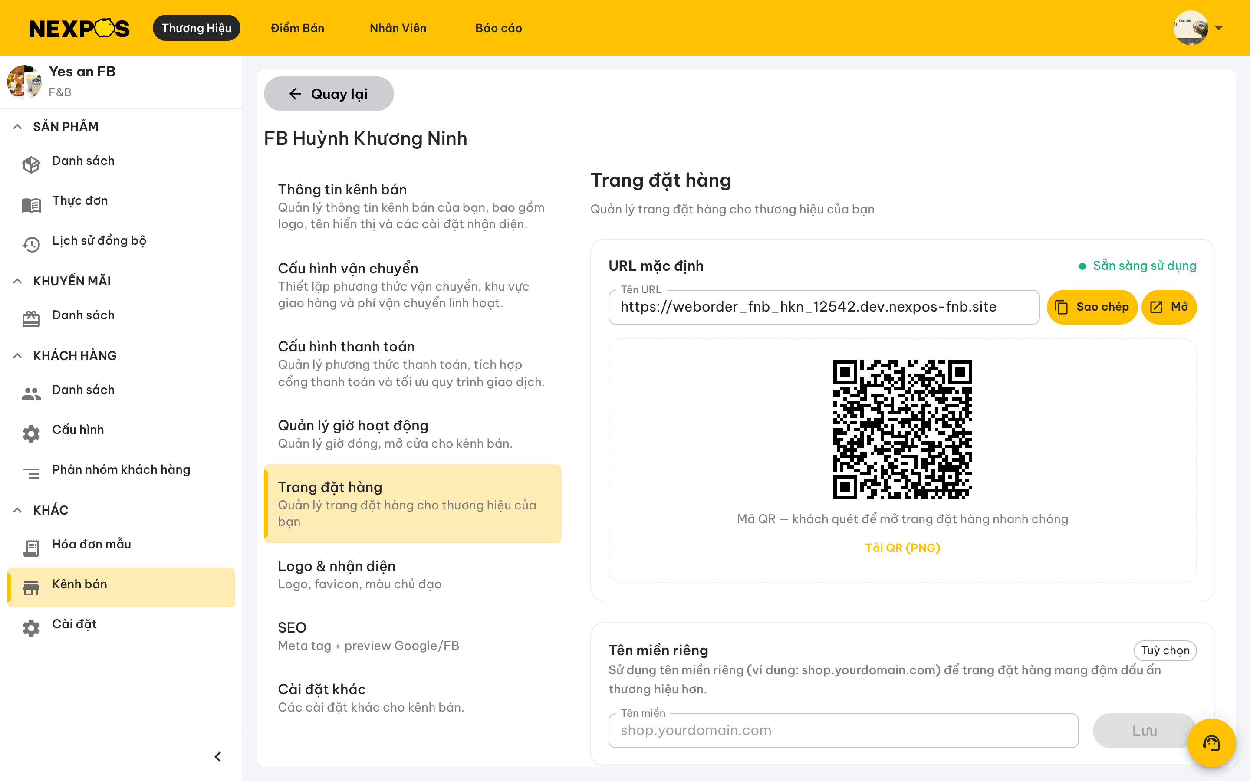
Task: Click the Kênh bán storefront icon
Action: 31,588
